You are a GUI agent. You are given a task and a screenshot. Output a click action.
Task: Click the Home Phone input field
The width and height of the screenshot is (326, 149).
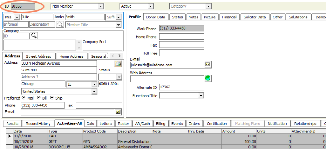[x=181, y=36]
